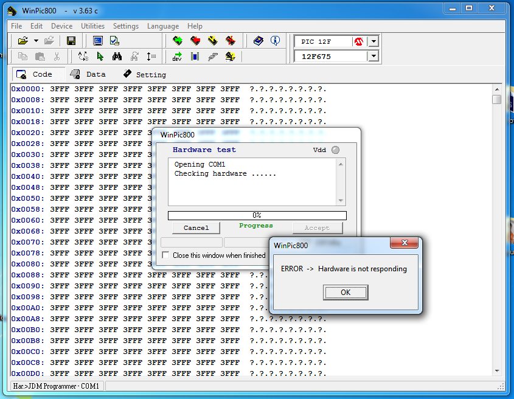Screen dimensions: 514x399
Task: Open the Utilities menu
Action: 93,26
